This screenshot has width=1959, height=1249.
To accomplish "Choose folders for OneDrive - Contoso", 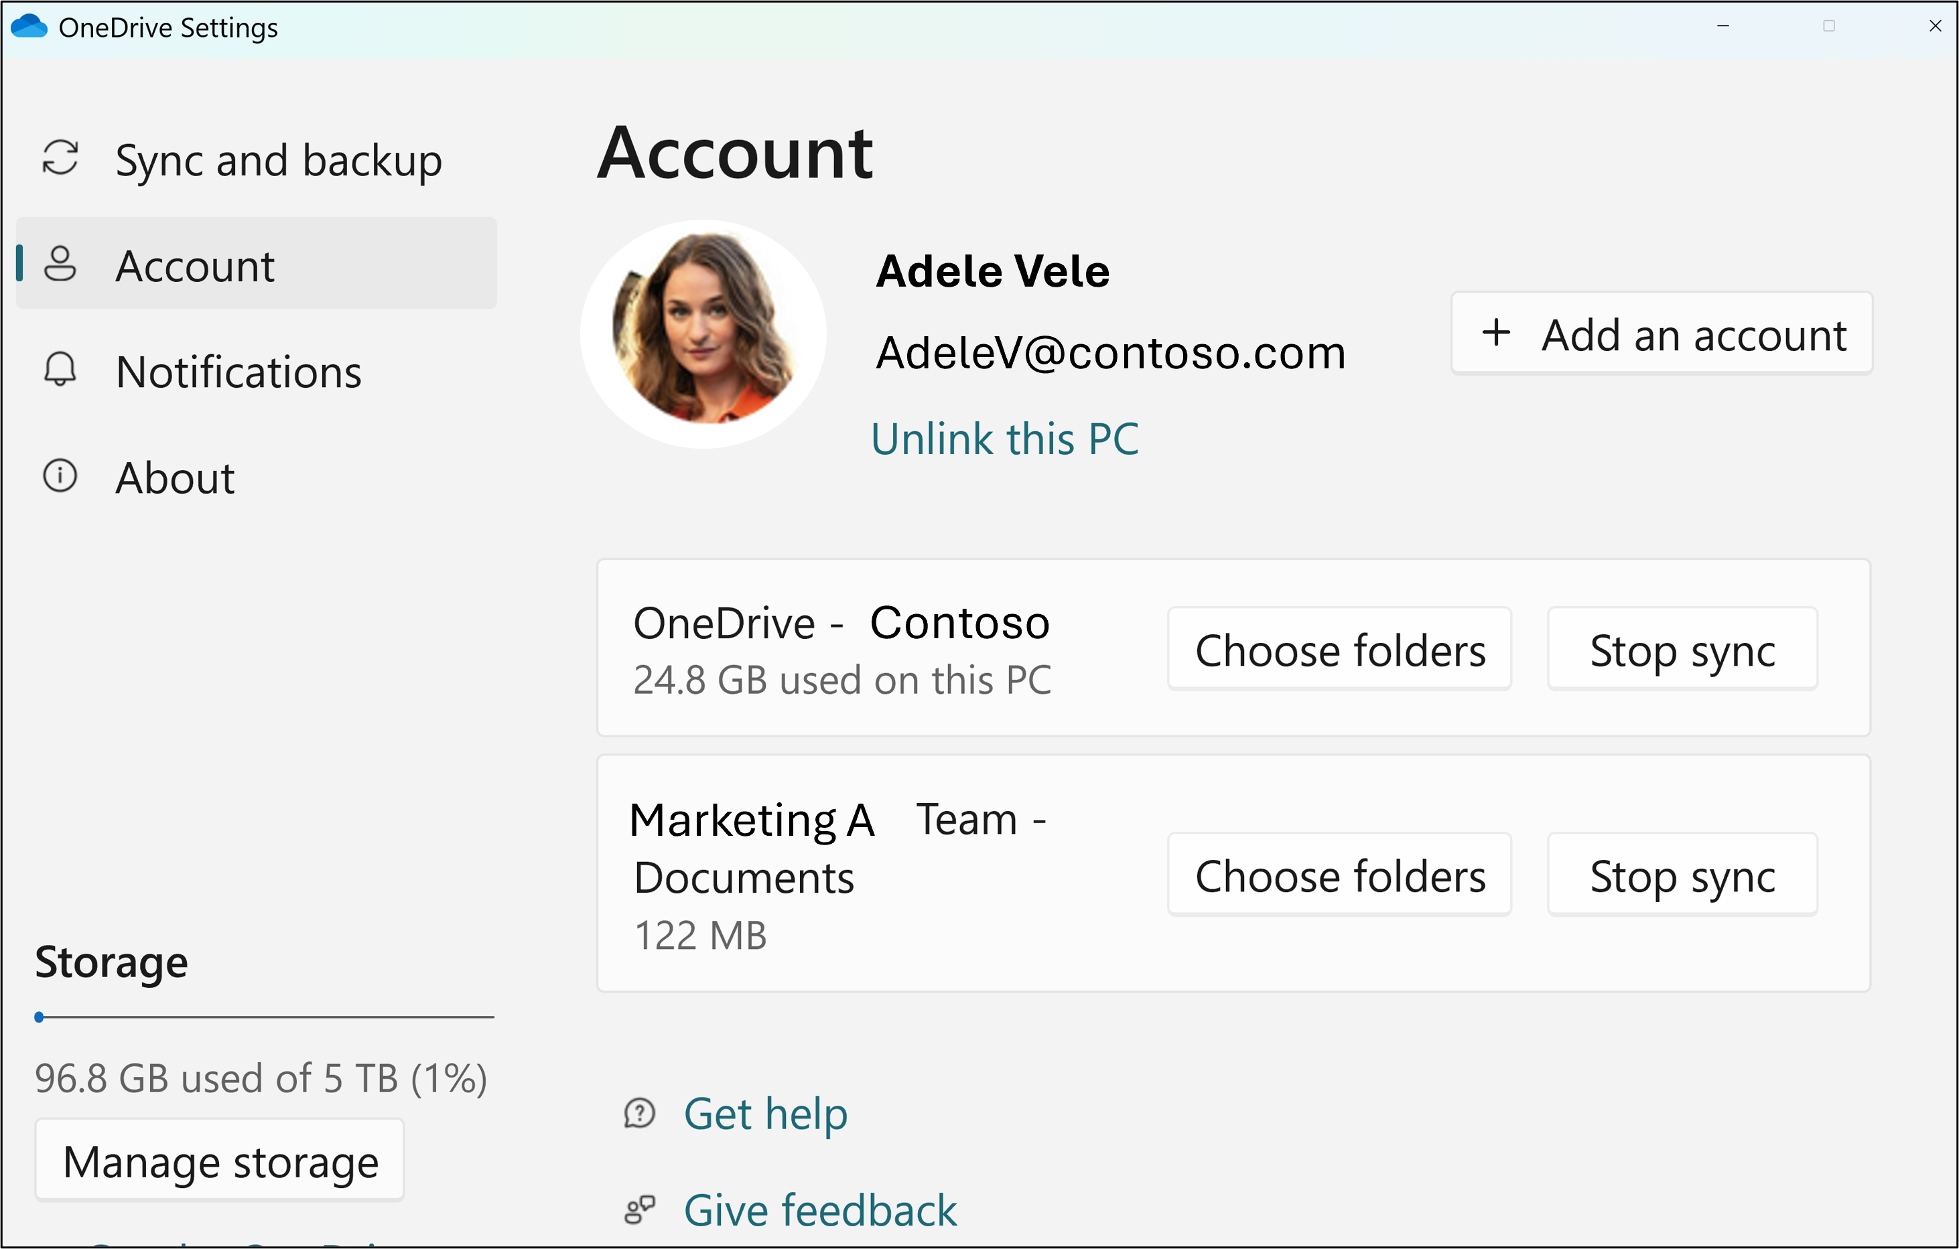I will 1339,648.
